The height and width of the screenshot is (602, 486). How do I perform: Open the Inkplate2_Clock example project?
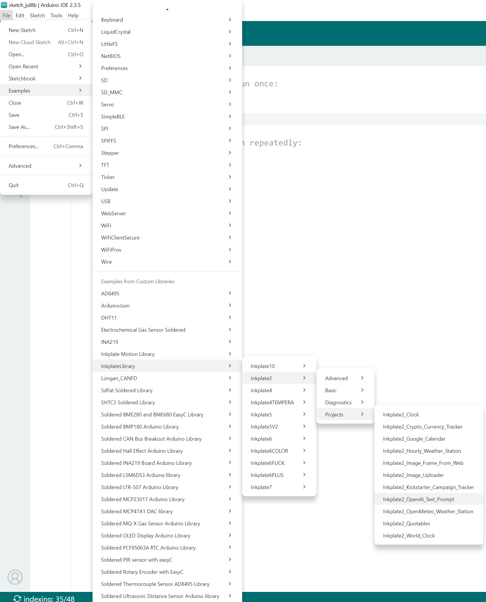click(401, 414)
